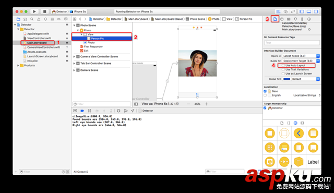Open the Quick Help inspector tab

click(x=282, y=19)
